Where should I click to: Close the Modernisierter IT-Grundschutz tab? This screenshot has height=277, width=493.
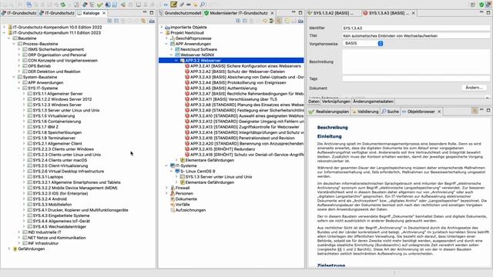coord(272,13)
